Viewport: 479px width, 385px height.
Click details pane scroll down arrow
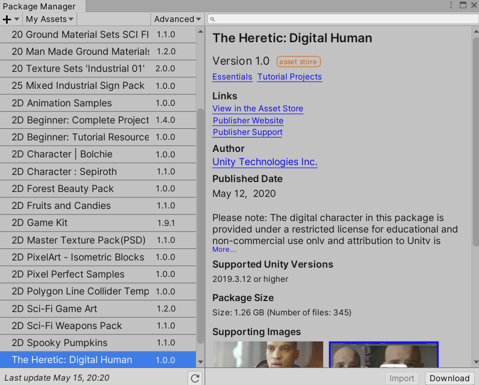click(476, 362)
